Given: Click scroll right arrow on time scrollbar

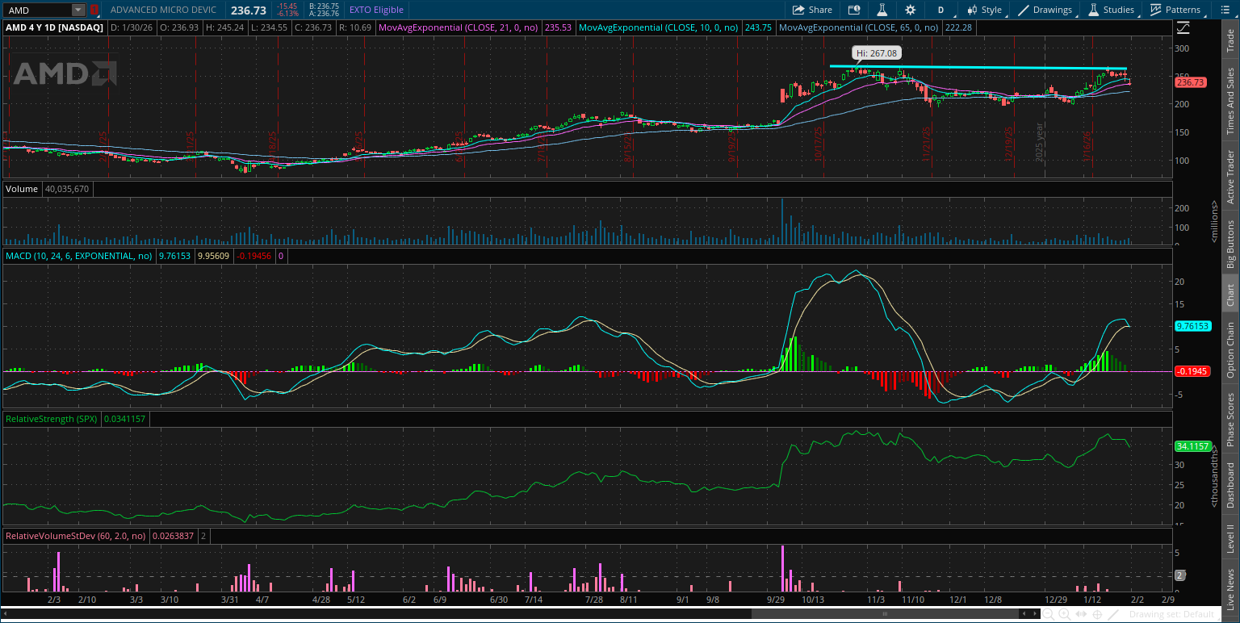Looking at the screenshot, I should click(x=1035, y=614).
